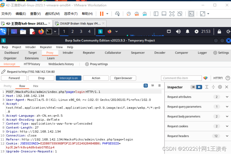The width and height of the screenshot is (231, 154).
Task: Open Inspector settings gear
Action: pos(220,87)
